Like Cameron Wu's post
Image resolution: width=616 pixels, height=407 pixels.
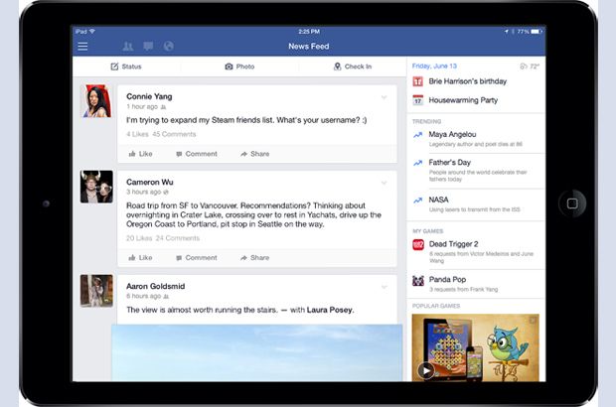[140, 258]
